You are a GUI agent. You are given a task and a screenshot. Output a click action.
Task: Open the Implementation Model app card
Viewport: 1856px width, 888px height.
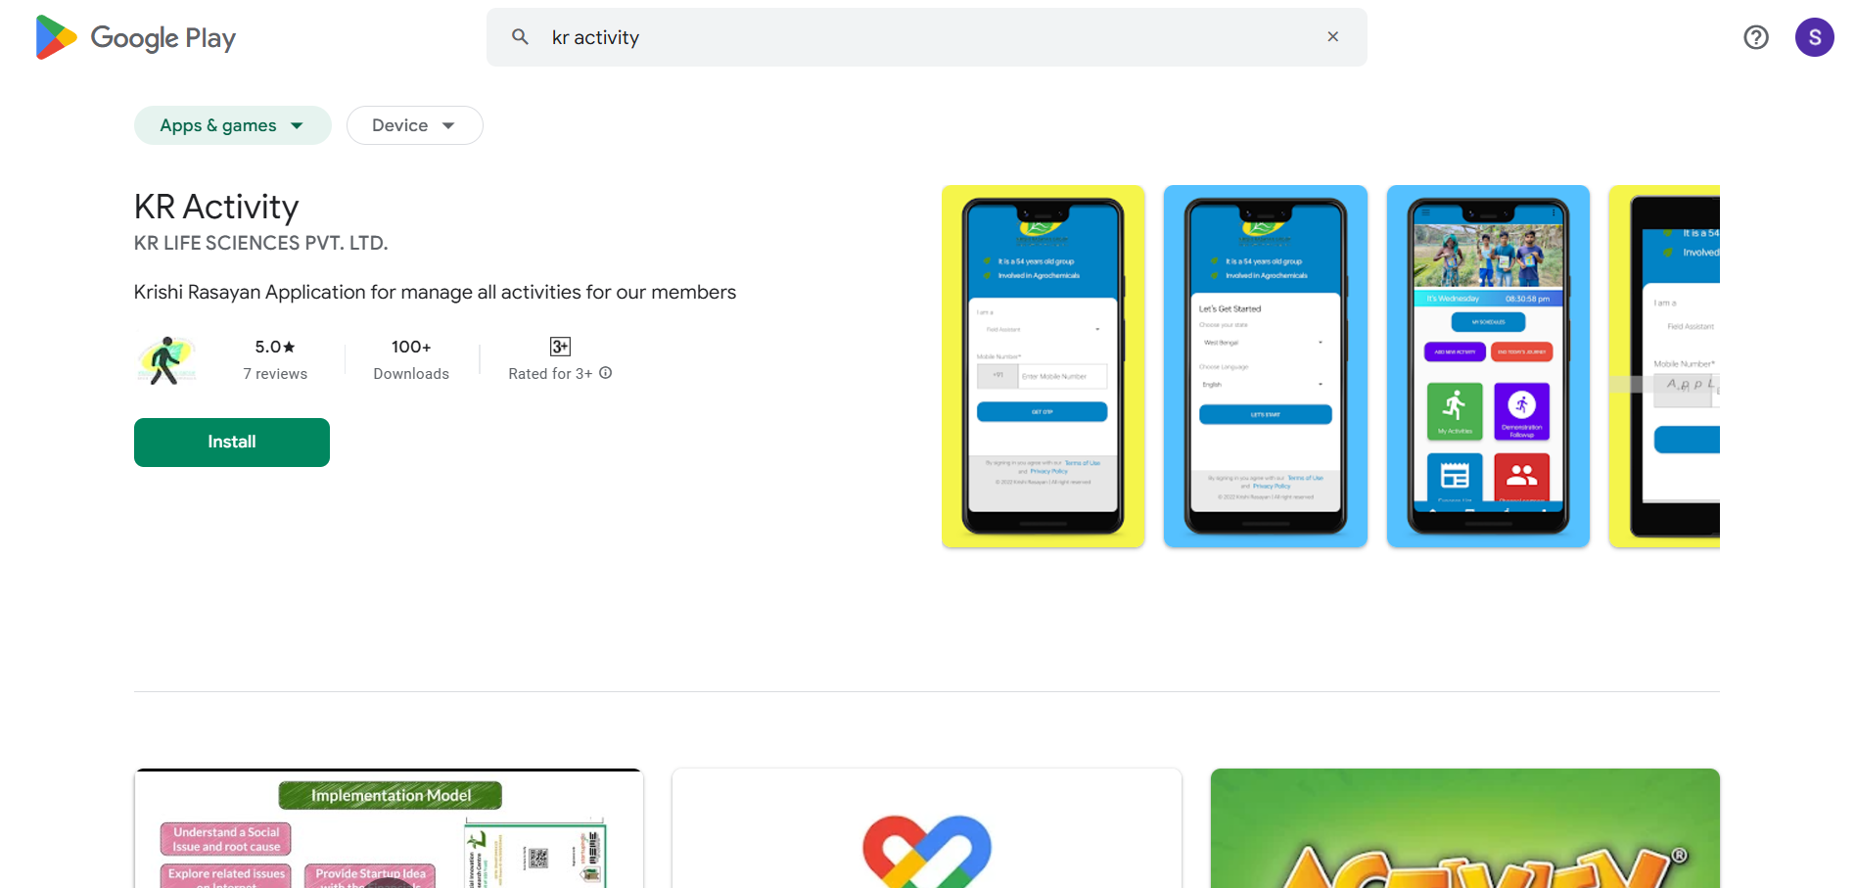point(389,828)
